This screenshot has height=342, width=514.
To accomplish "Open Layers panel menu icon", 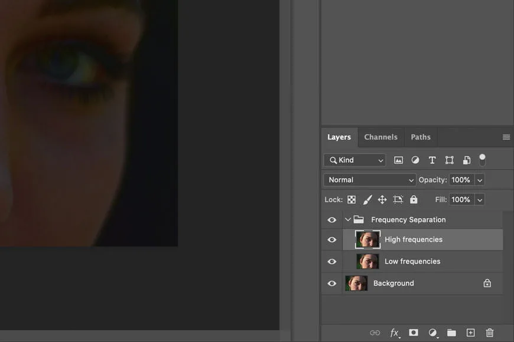I will pyautogui.click(x=506, y=137).
